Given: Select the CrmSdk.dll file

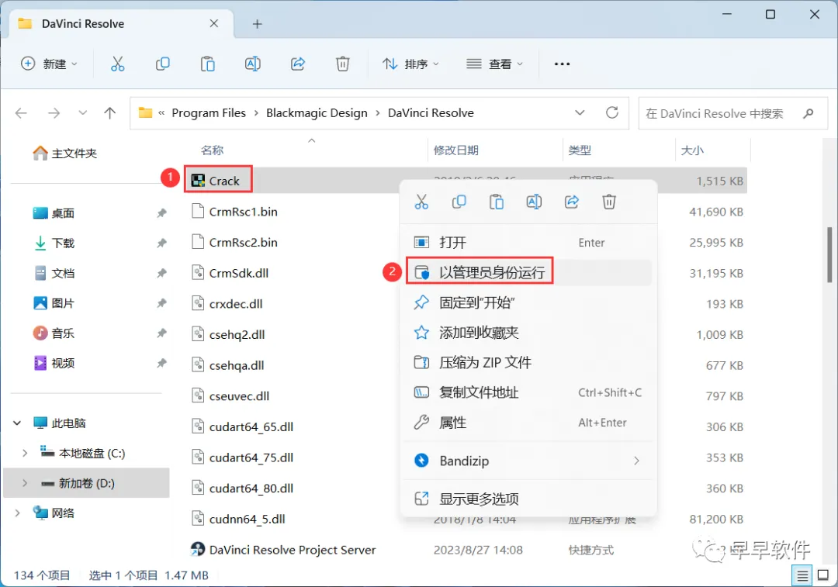Looking at the screenshot, I should coord(230,273).
